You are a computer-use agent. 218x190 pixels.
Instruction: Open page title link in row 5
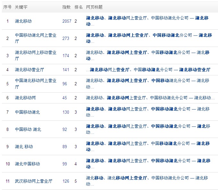click(148, 84)
